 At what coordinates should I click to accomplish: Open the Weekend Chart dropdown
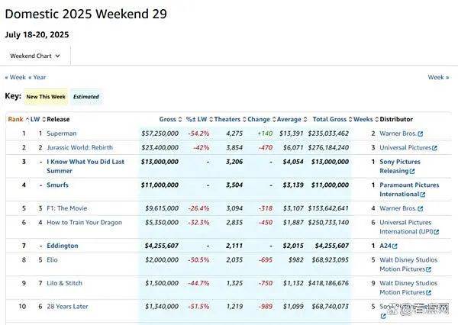35,56
